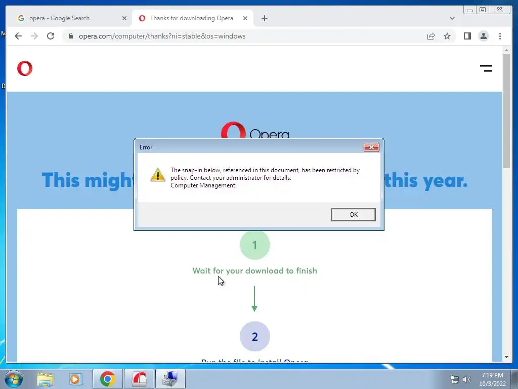Open Windows Media Player from taskbar
Image resolution: width=518 pixels, height=389 pixels.
tap(75, 379)
